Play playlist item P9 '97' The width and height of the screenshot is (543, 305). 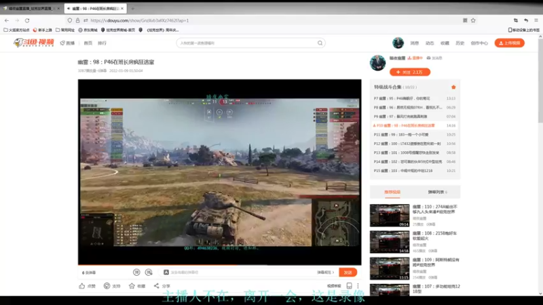(415, 116)
